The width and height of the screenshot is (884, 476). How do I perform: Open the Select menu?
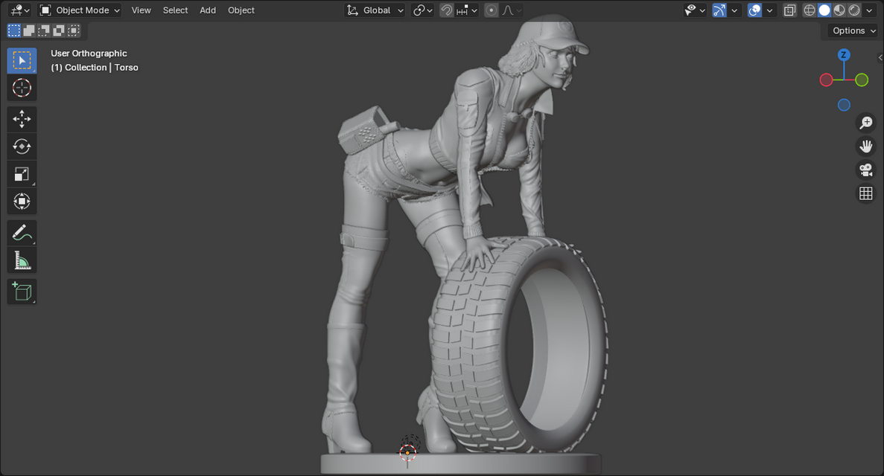(x=175, y=10)
